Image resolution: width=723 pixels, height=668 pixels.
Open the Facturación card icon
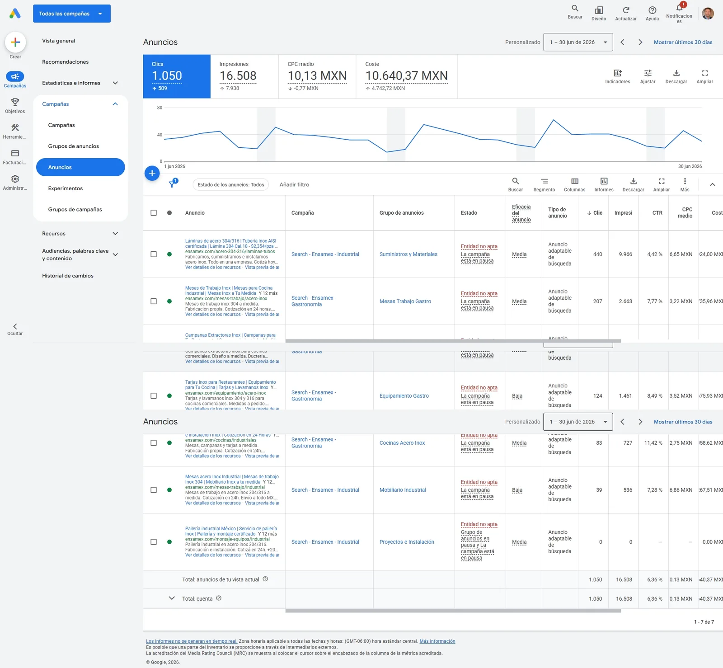15,153
